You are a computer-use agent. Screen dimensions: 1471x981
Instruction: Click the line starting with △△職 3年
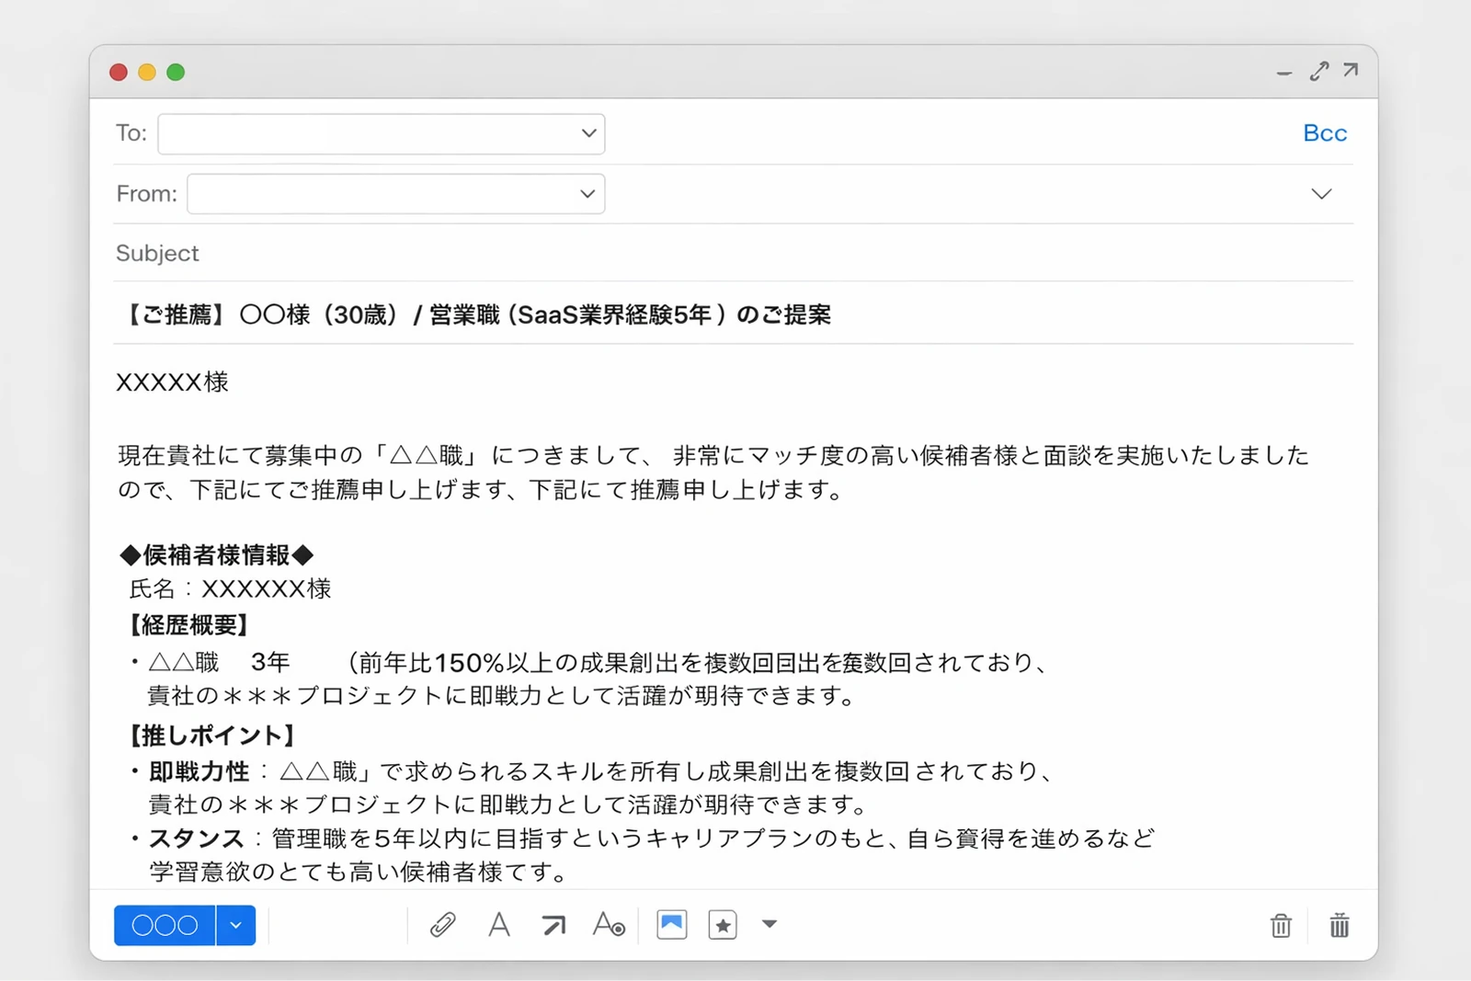point(591,662)
